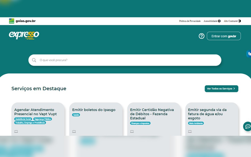Select the Finanças e Impostos tag
The width and height of the screenshot is (251, 157).
(x=140, y=123)
